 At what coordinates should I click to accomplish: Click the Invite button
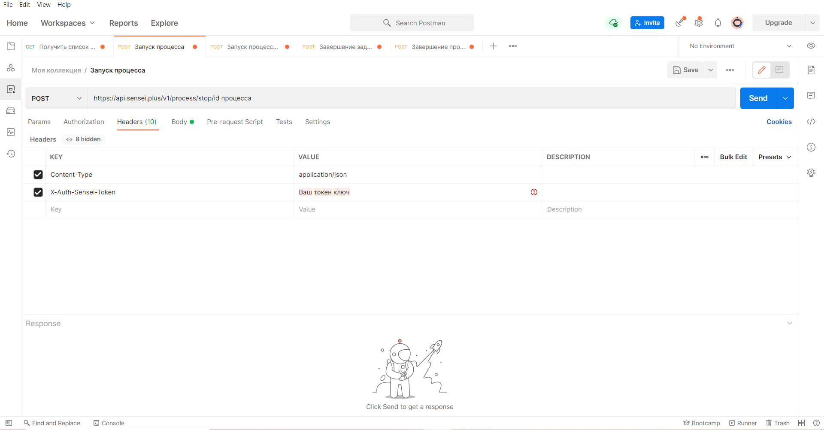tap(647, 23)
